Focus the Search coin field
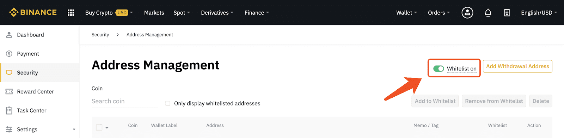Screen dimensions: 564x138 point(125,101)
